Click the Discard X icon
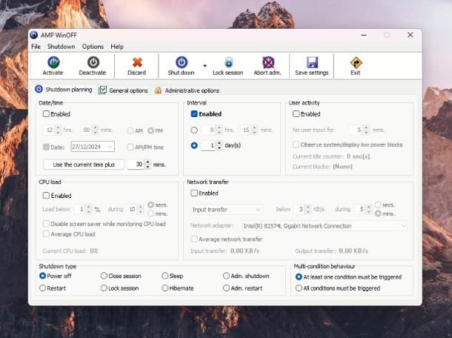 tap(137, 62)
